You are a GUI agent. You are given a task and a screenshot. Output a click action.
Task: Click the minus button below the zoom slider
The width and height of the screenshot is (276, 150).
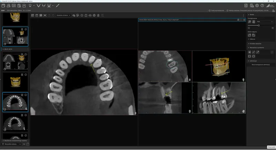tap(249, 28)
